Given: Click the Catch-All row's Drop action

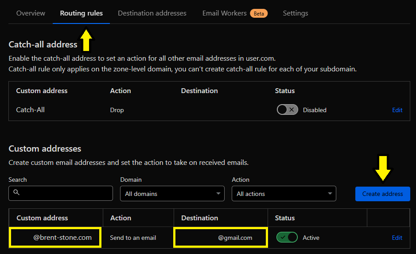Looking at the screenshot, I should pyautogui.click(x=117, y=110).
